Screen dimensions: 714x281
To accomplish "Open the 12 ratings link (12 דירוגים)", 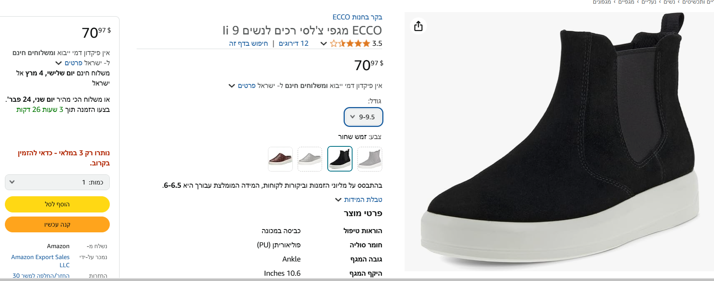I will (x=294, y=43).
